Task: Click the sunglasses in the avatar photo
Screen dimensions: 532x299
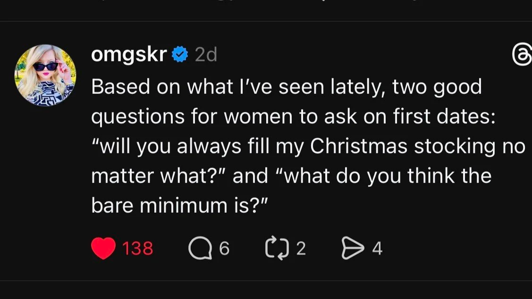Action: [x=46, y=66]
